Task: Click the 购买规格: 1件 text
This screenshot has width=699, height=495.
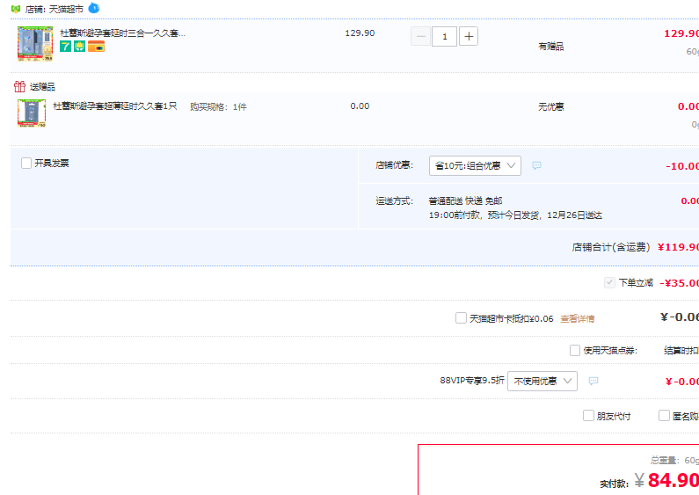Action: coord(218,107)
